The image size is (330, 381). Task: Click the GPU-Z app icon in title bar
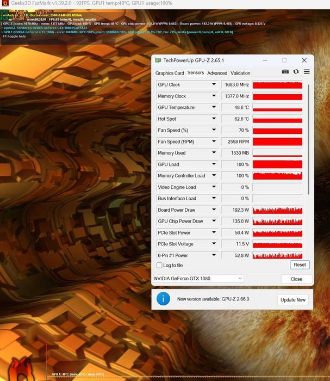(158, 60)
